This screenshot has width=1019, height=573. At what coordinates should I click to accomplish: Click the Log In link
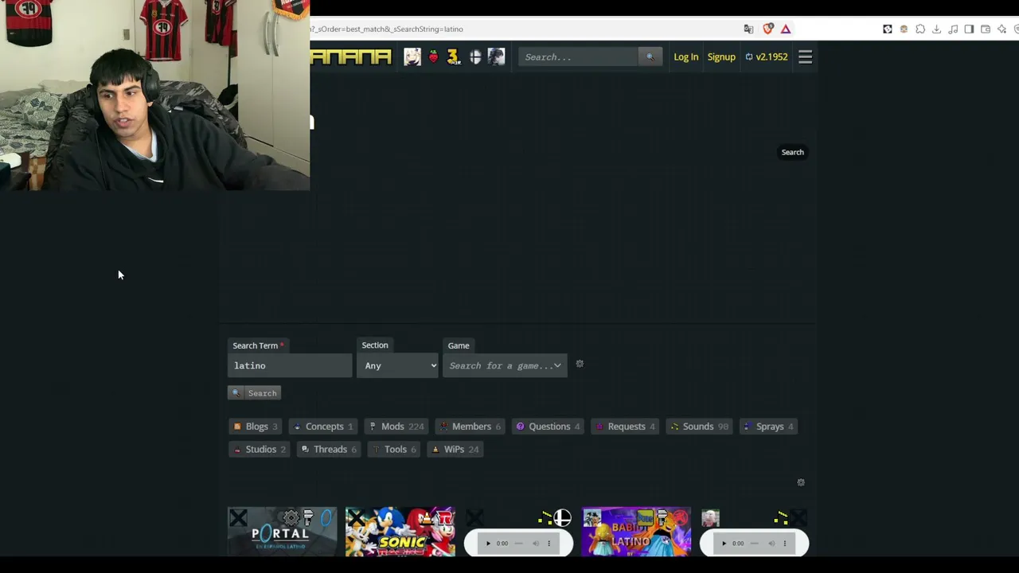tap(685, 57)
